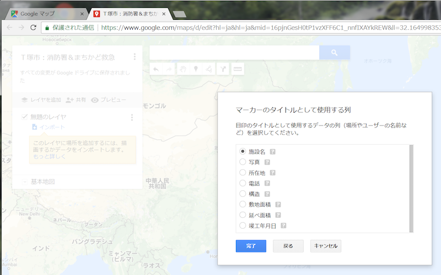Screen dimensions: 441x275
Task: Click the help icon next to 所在地
Action: [272, 173]
